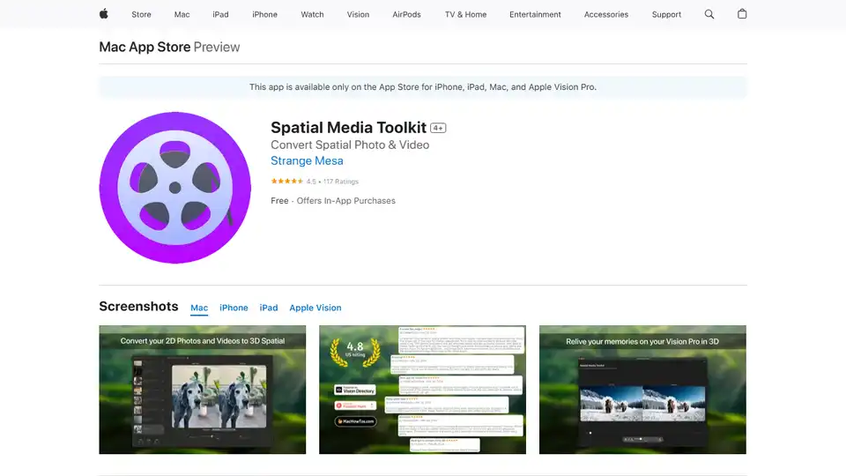Screen dimensions: 846x476
Task: Switch to iPhone screenshots tab
Action: click(234, 308)
